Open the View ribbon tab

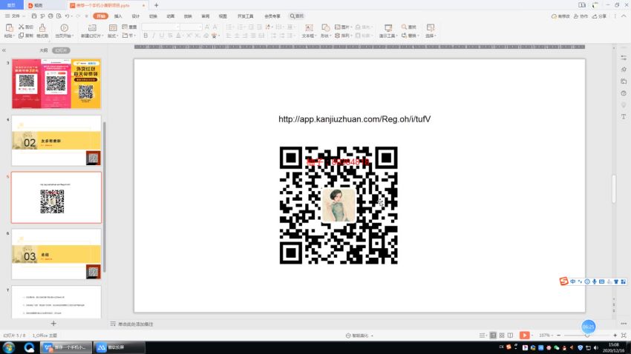(x=223, y=16)
